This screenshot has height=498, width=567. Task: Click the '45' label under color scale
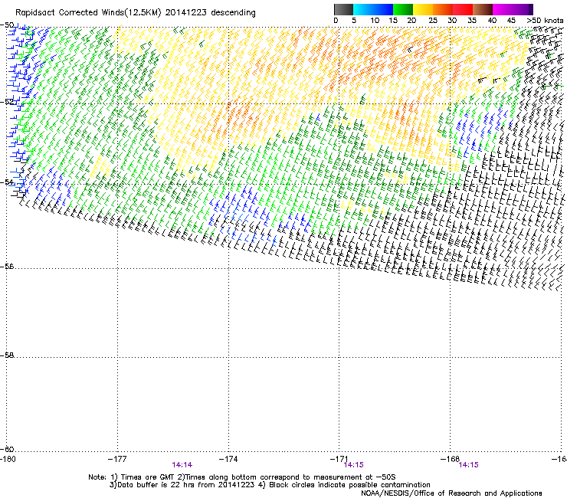click(511, 21)
